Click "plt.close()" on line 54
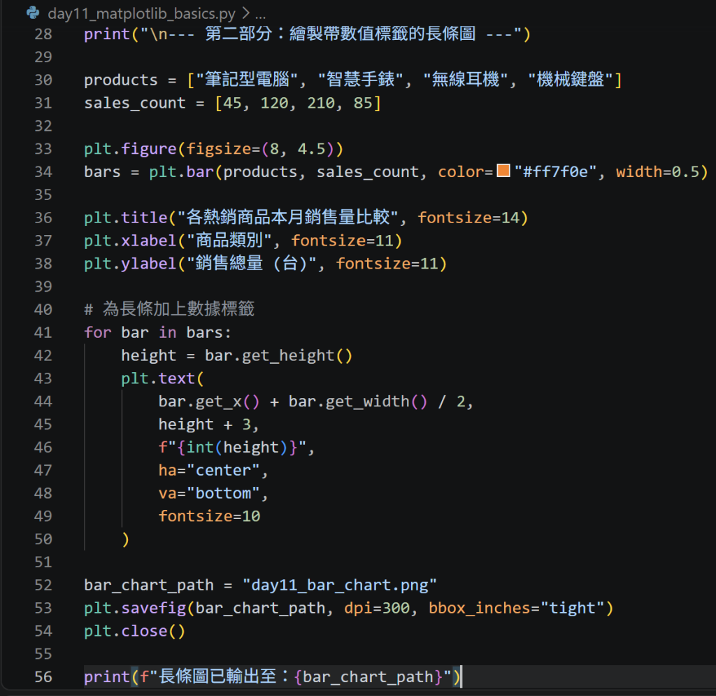This screenshot has height=696, width=716. 135,631
